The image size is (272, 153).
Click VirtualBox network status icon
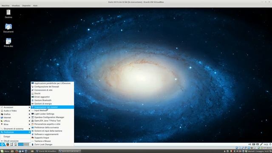click(246, 148)
